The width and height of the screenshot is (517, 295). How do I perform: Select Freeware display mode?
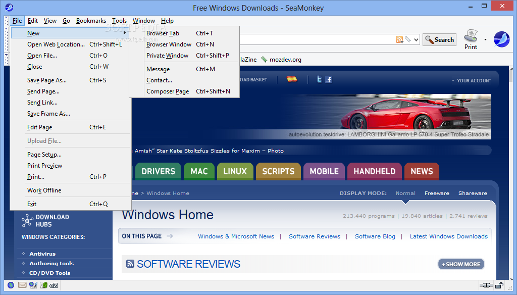[x=437, y=193]
